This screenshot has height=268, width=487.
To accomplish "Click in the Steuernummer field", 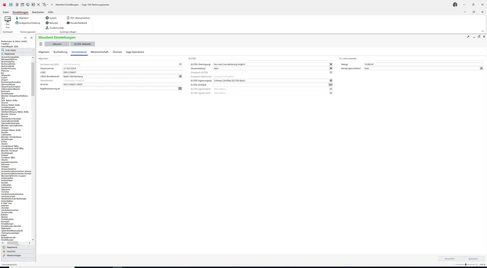I will [122, 68].
